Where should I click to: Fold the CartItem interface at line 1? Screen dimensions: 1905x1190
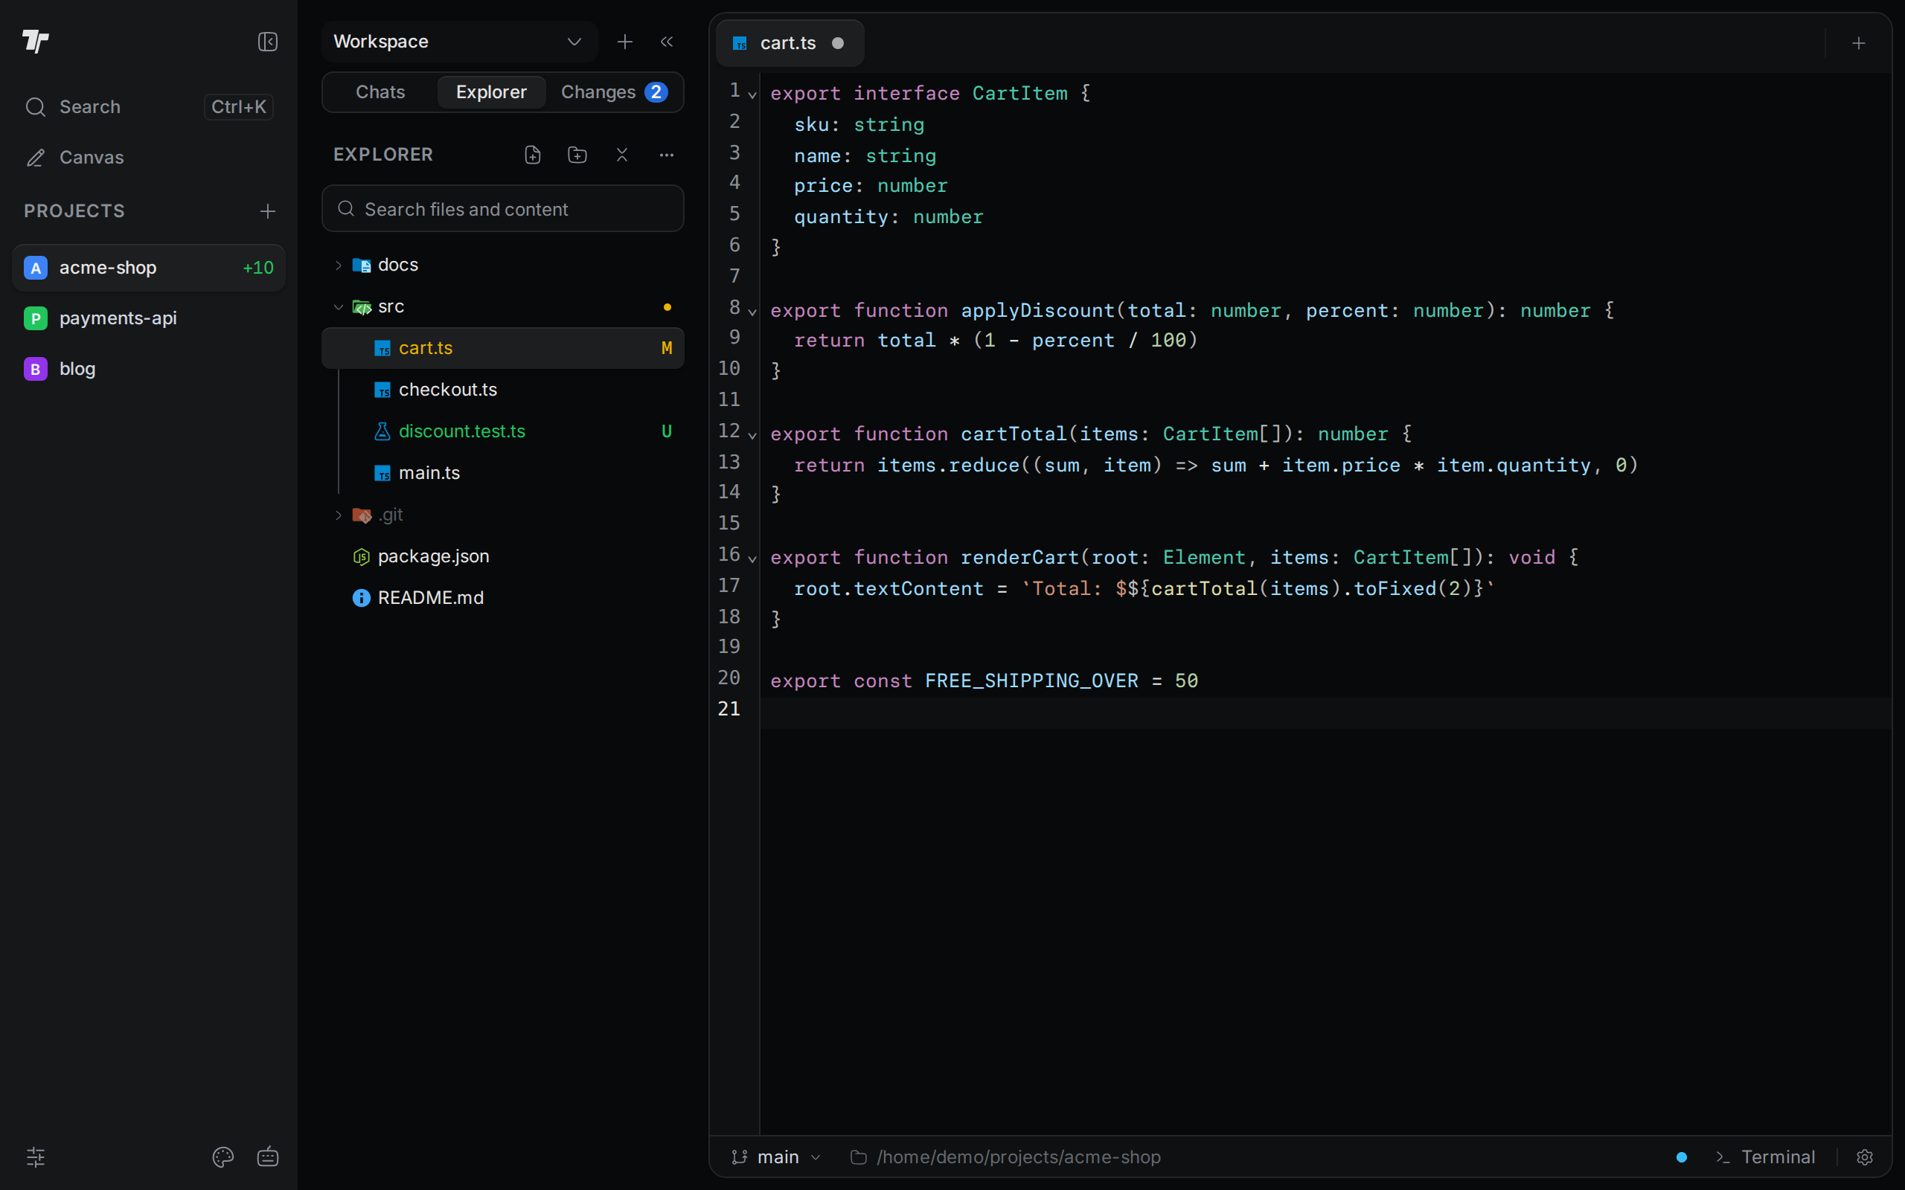[x=752, y=95]
